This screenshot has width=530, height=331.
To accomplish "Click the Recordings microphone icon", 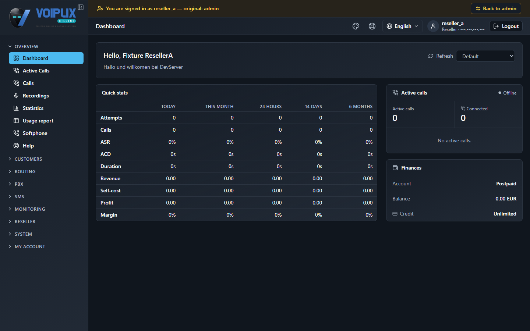I will (16, 96).
